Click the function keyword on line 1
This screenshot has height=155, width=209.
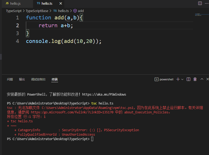click(38, 18)
